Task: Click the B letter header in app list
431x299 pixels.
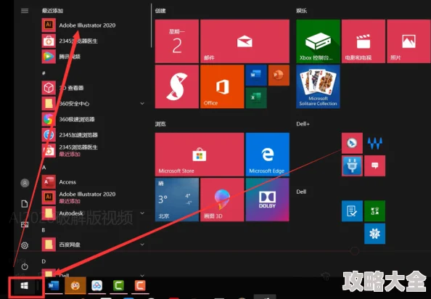Action: (x=44, y=230)
